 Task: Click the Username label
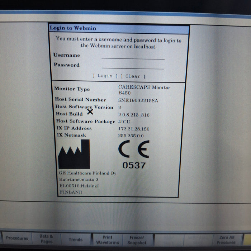pyautogui.click(x=67, y=55)
